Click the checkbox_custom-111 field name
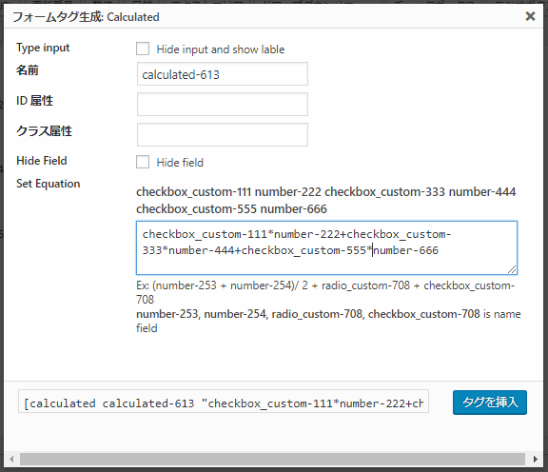548x472 pixels. pyautogui.click(x=194, y=192)
